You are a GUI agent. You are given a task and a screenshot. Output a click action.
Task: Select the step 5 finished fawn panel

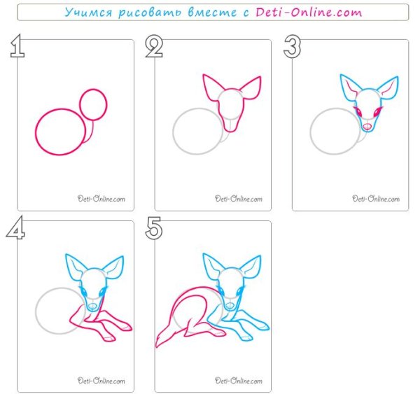[x=213, y=307]
